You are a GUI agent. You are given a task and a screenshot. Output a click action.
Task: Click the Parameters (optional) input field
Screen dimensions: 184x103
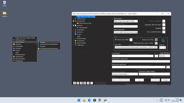(x=141, y=61)
